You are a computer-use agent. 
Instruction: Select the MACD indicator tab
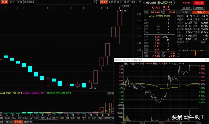8,118
